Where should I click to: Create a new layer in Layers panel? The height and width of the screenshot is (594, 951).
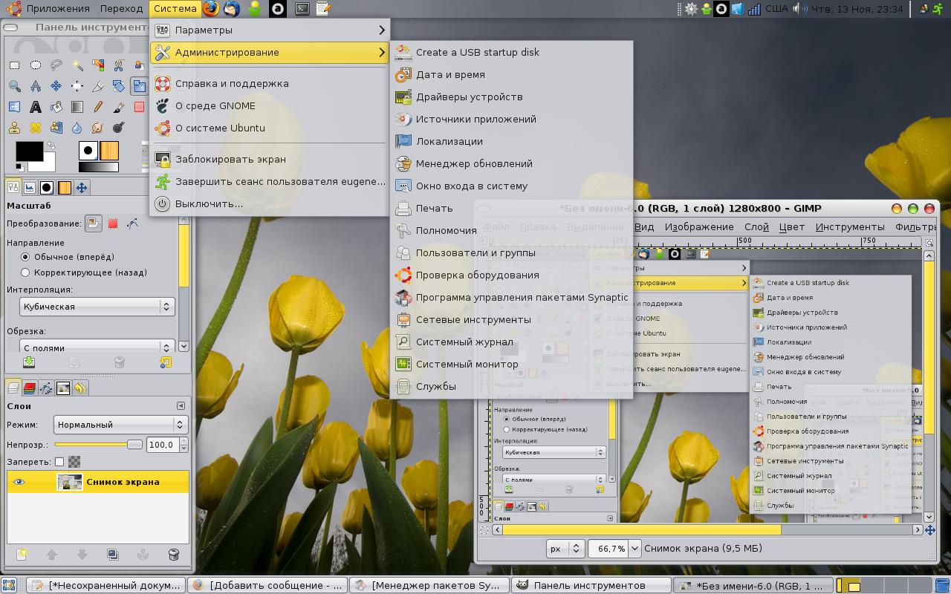[x=22, y=554]
